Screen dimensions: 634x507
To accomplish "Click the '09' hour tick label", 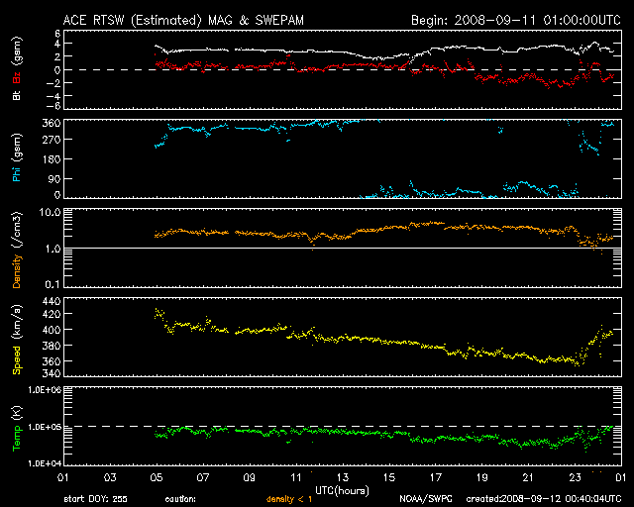I will (250, 477).
